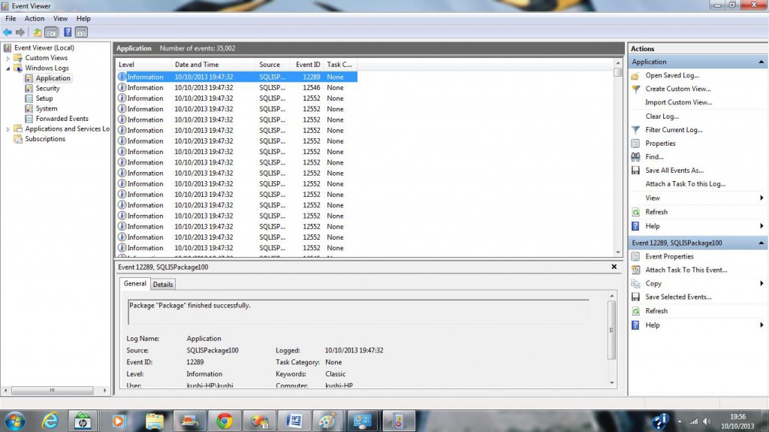Toggle the Show/Hide Action Pane toolbar button

81,32
